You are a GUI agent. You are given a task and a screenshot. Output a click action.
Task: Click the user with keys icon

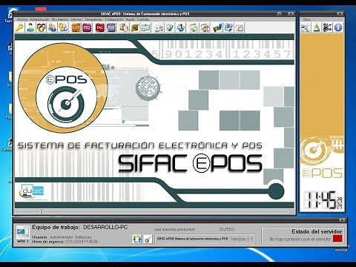pos(63,27)
